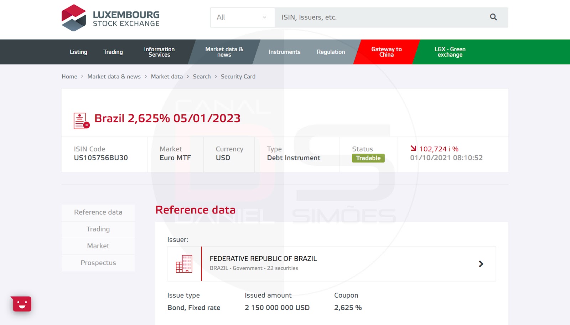Open Information Services menu
Image resolution: width=570 pixels, height=325 pixels.
tap(159, 52)
